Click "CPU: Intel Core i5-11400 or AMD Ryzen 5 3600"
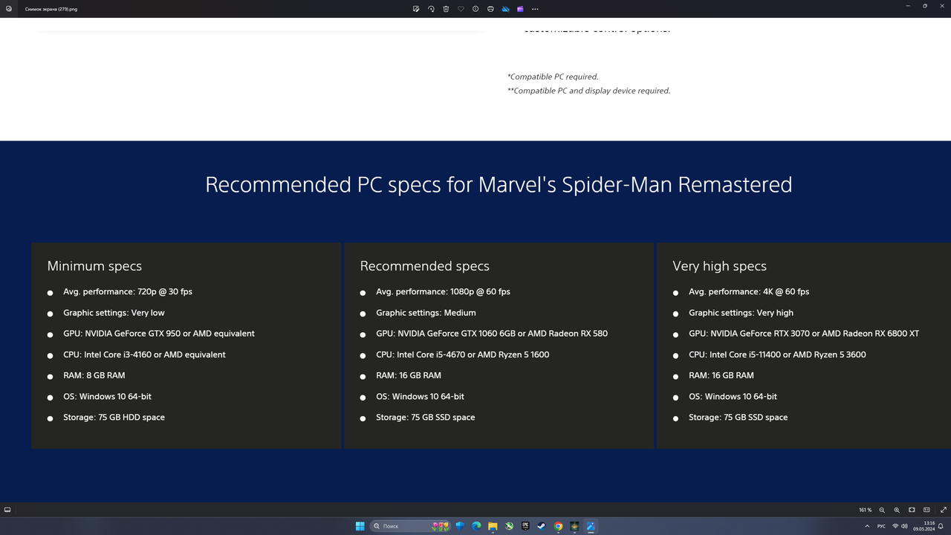 click(777, 354)
